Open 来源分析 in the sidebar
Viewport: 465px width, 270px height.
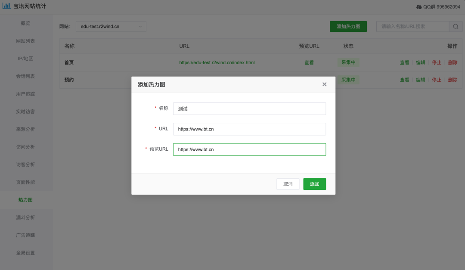click(x=25, y=129)
